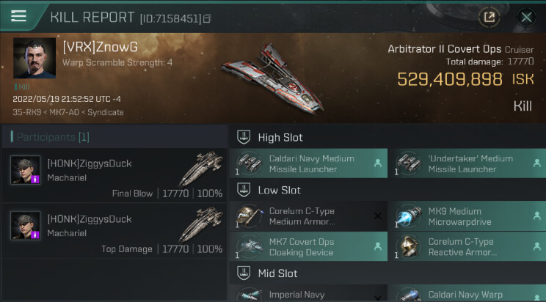
Task: Collapse the High Slot section
Action: coord(243,137)
